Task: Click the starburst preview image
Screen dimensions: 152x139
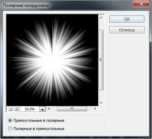Action: pyautogui.click(x=52, y=60)
